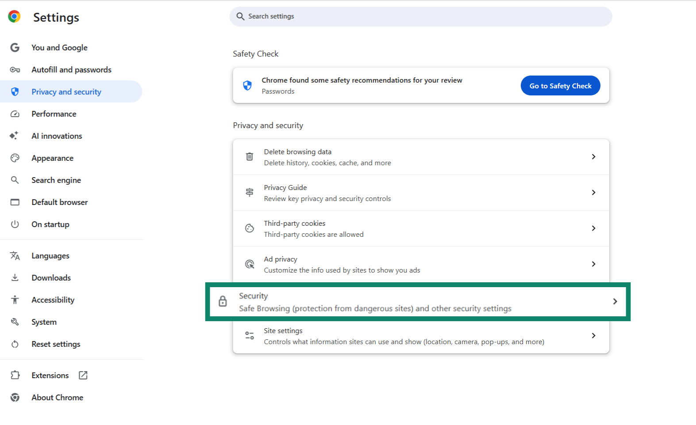The width and height of the screenshot is (696, 425).
Task: Click the Chrome logo icon beside Settings
Action: point(14,17)
